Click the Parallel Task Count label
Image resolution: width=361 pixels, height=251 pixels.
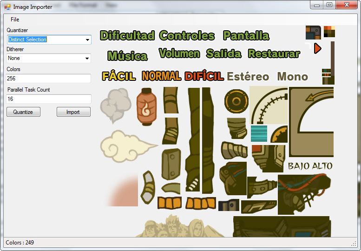[x=28, y=90]
